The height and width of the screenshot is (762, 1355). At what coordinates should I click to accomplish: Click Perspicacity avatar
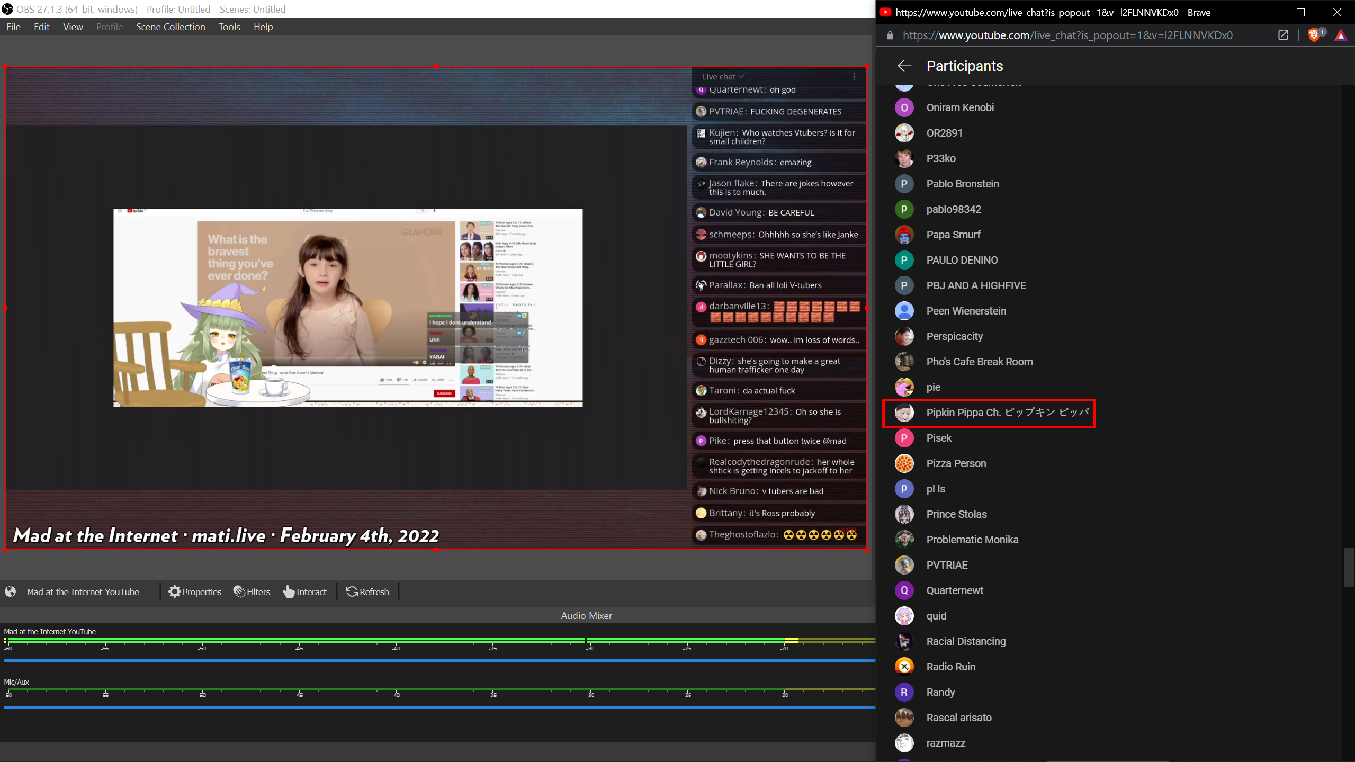[904, 336]
